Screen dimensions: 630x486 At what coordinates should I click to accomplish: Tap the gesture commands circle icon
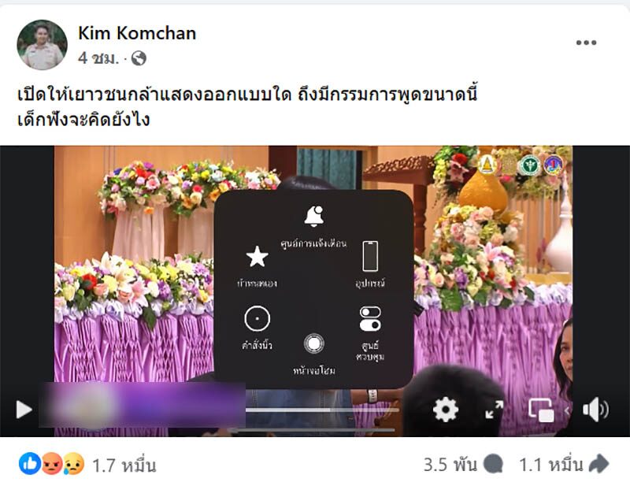258,318
